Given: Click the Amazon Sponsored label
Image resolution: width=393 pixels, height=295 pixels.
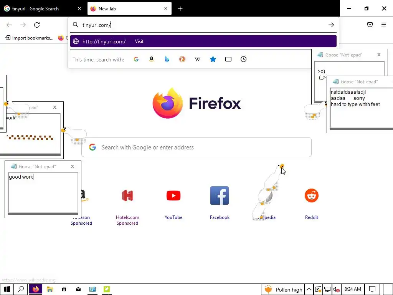Looking at the screenshot, I should coord(81,220).
